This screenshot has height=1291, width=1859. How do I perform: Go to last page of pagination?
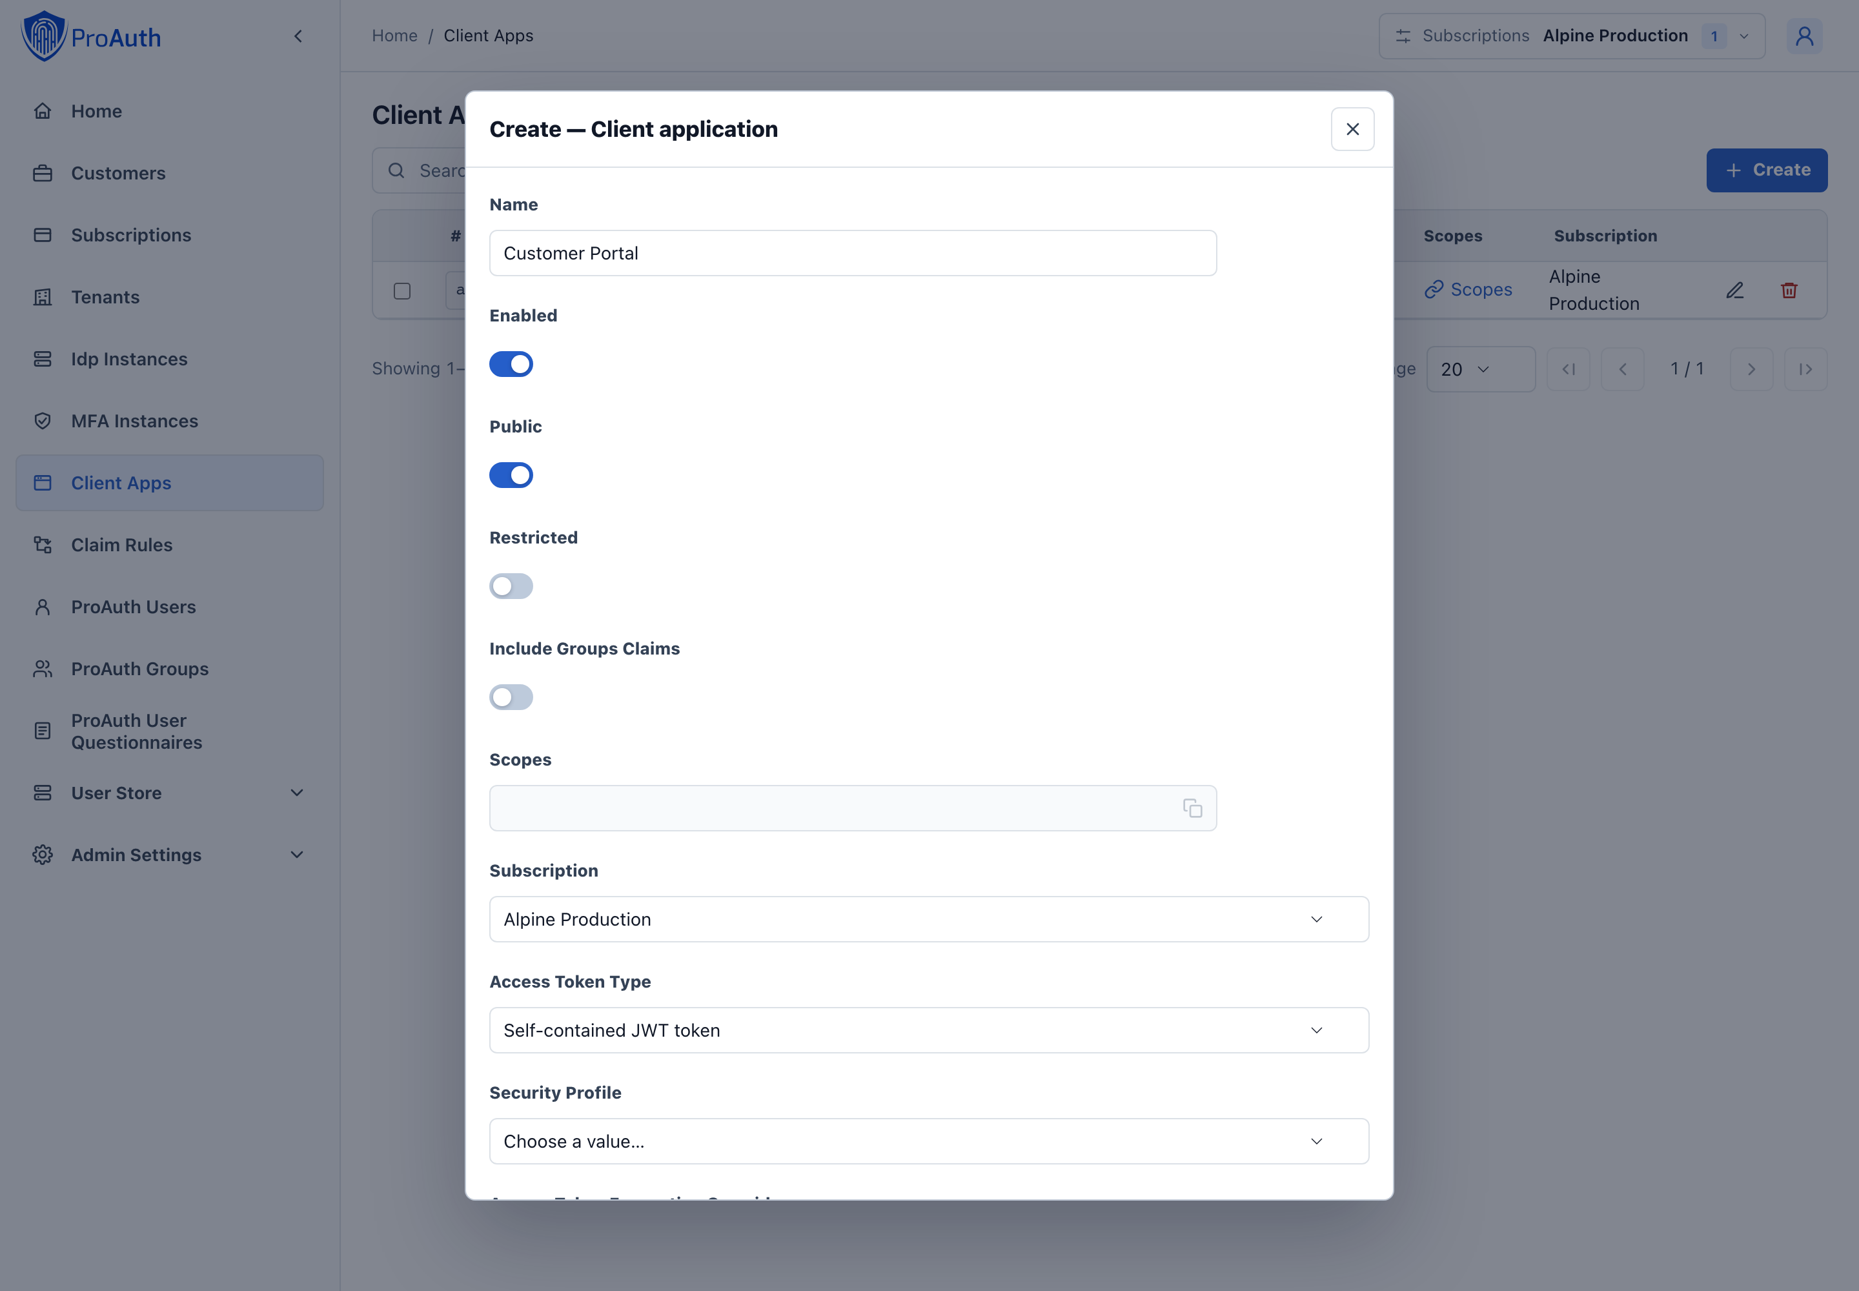(x=1805, y=369)
